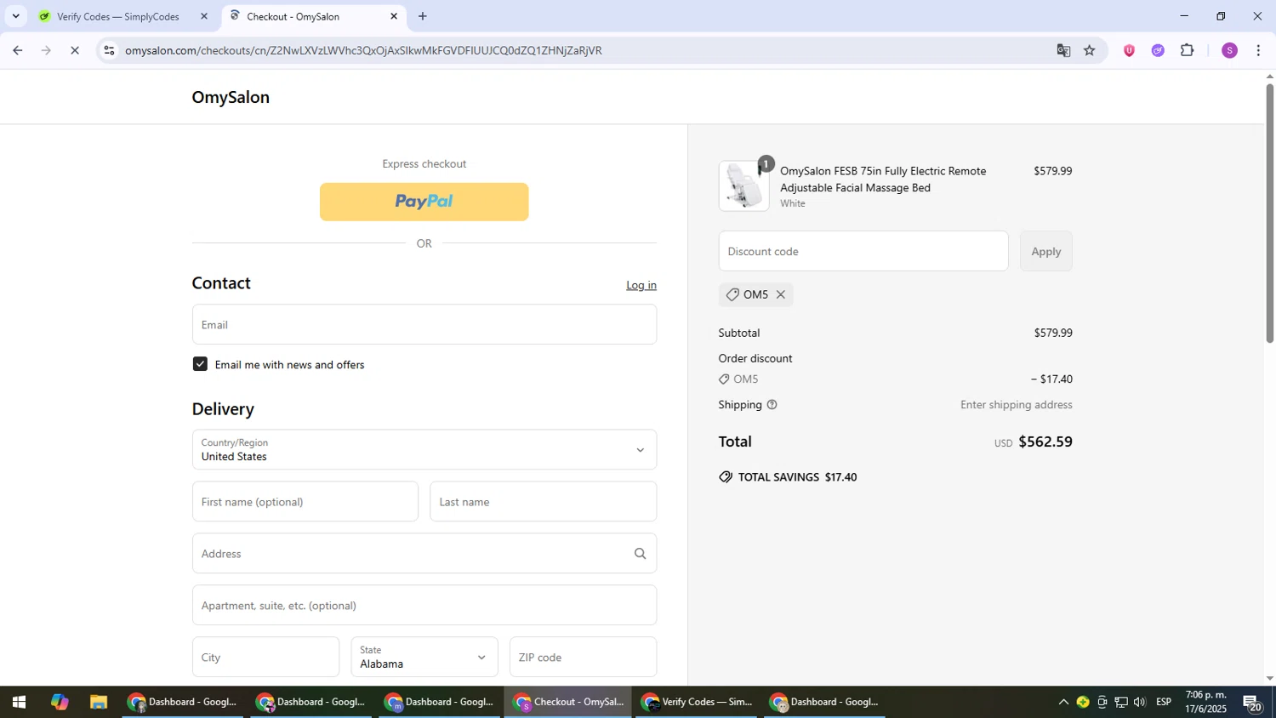The height and width of the screenshot is (718, 1276).
Task: Open the ESP language indicator
Action: point(1164,702)
